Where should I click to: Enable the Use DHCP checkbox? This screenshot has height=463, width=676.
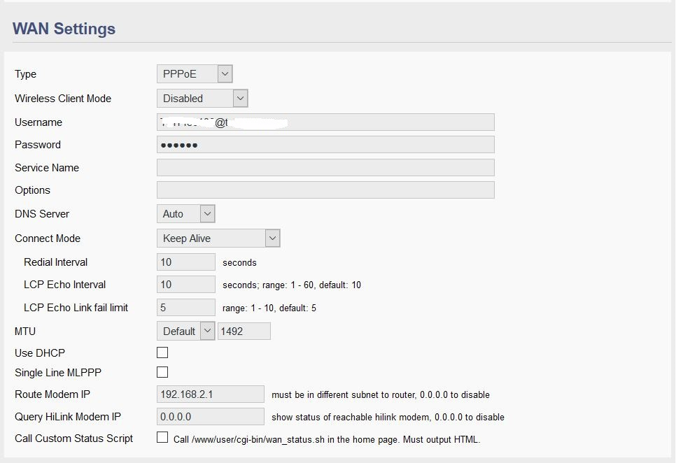(162, 352)
